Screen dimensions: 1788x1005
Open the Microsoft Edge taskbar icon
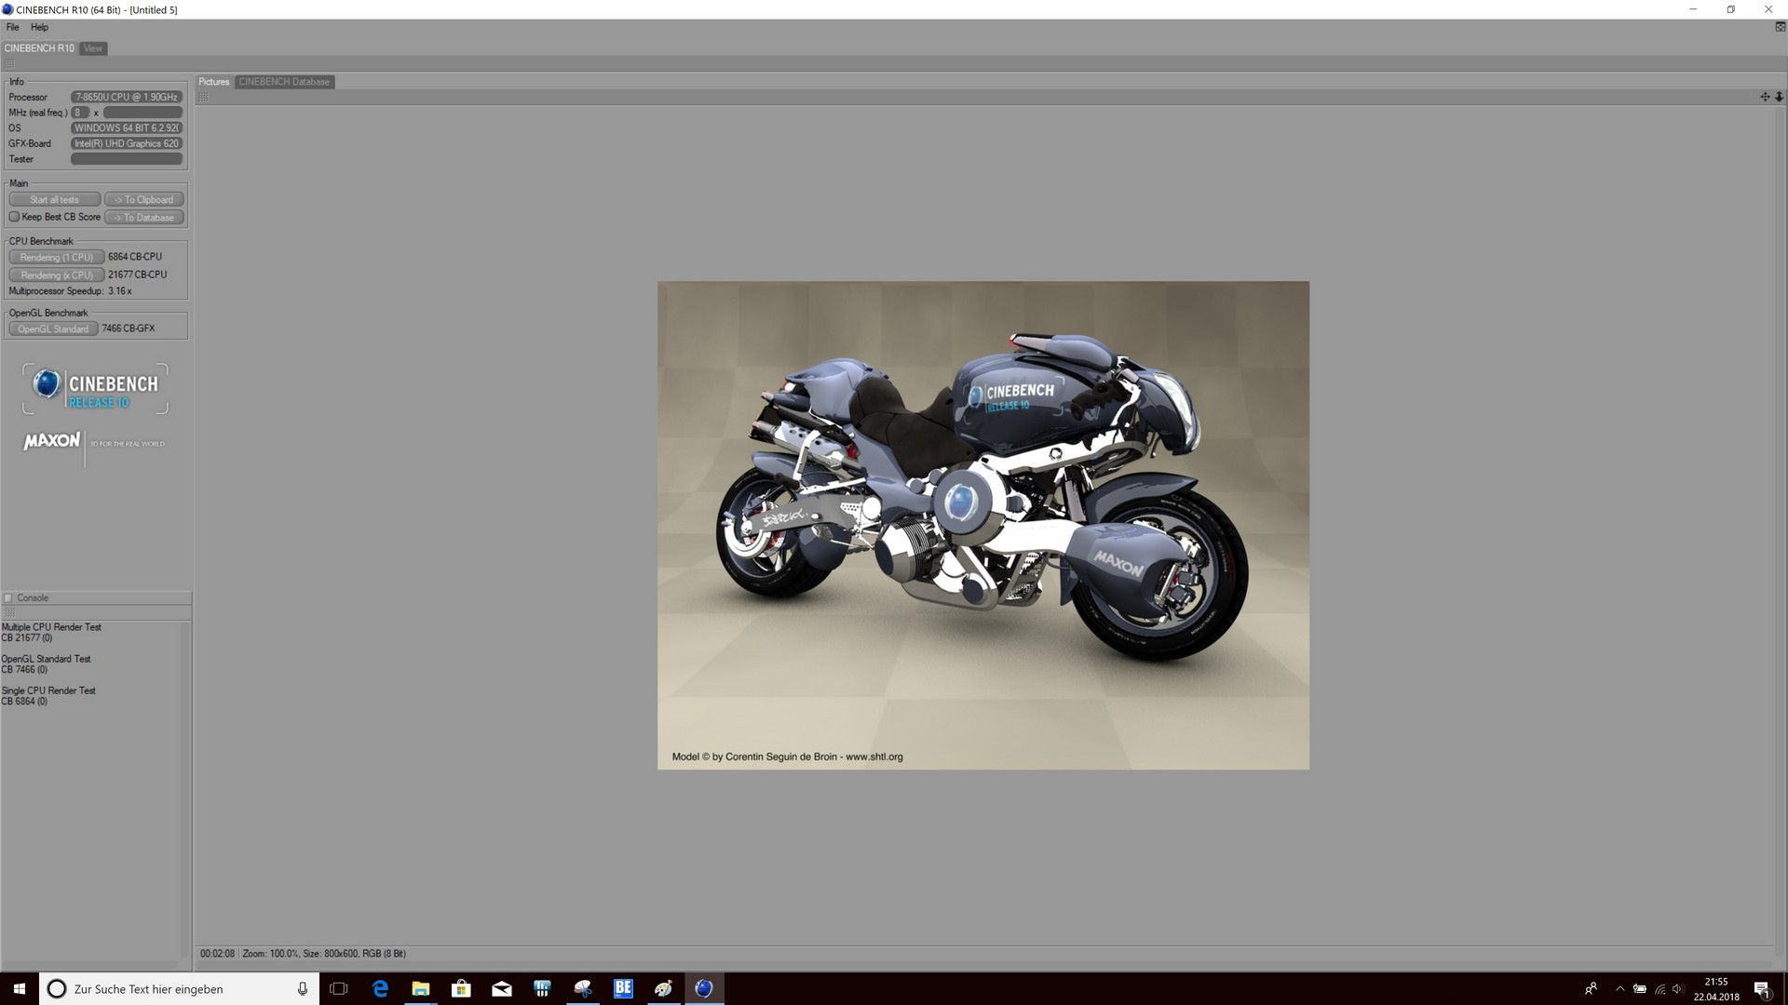380,988
